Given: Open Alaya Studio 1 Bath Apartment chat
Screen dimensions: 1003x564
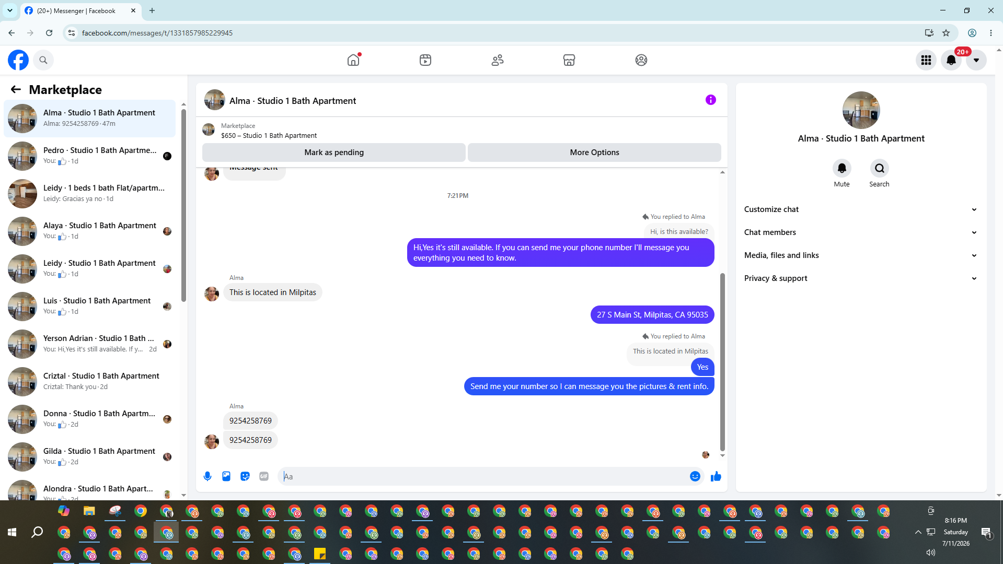Looking at the screenshot, I should pyautogui.click(x=90, y=231).
